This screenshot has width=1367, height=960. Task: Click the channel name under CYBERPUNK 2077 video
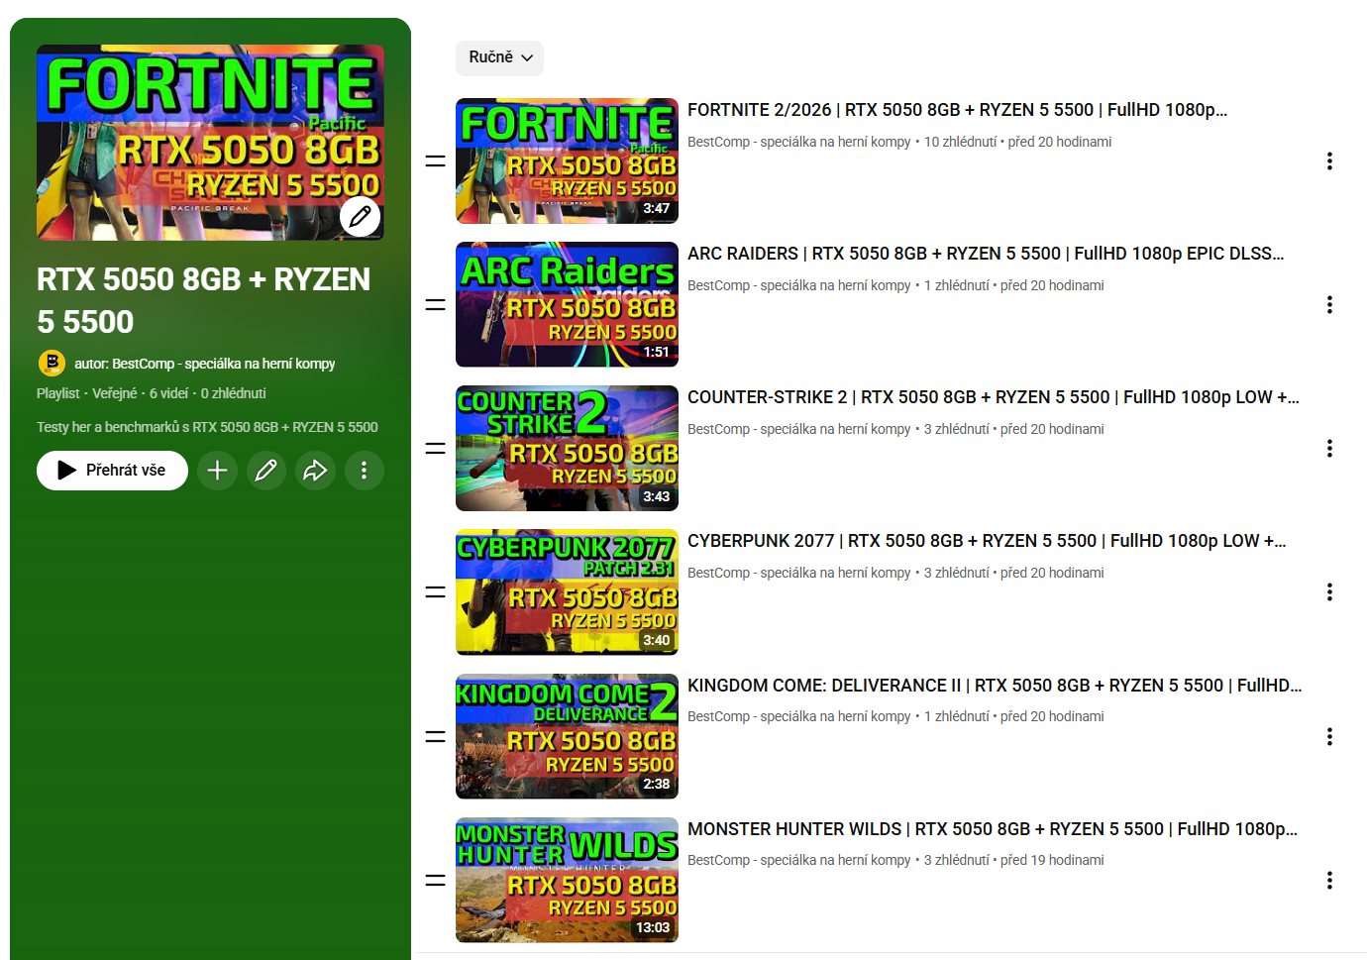[799, 573]
